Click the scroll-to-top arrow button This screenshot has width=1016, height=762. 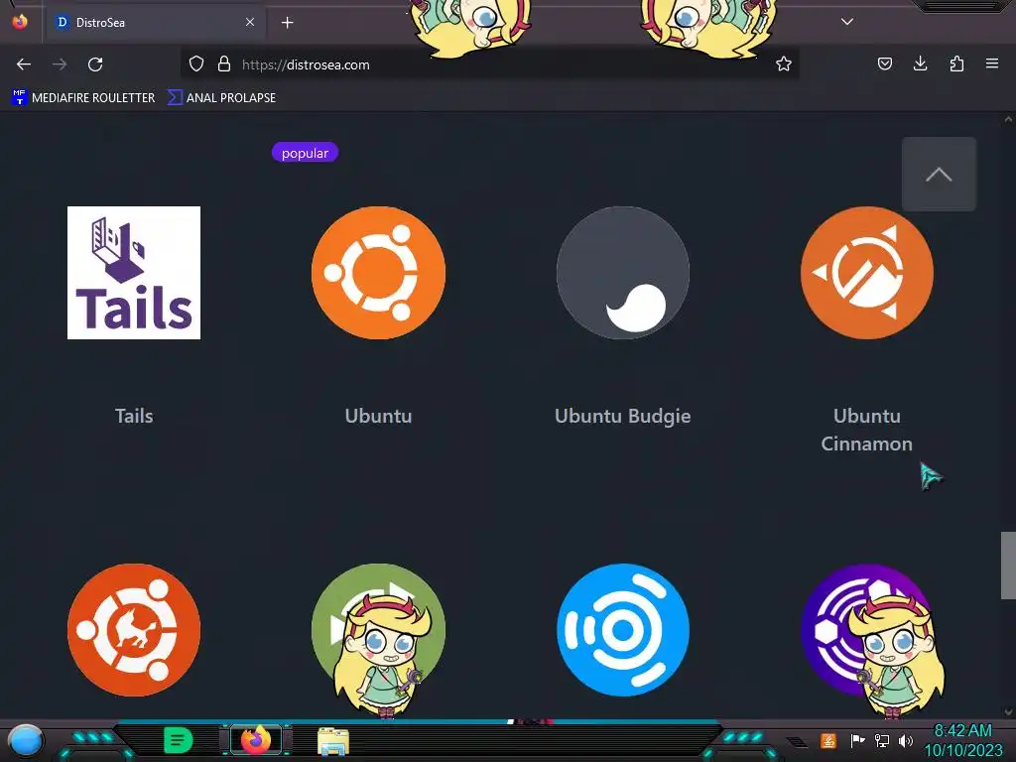coord(939,175)
